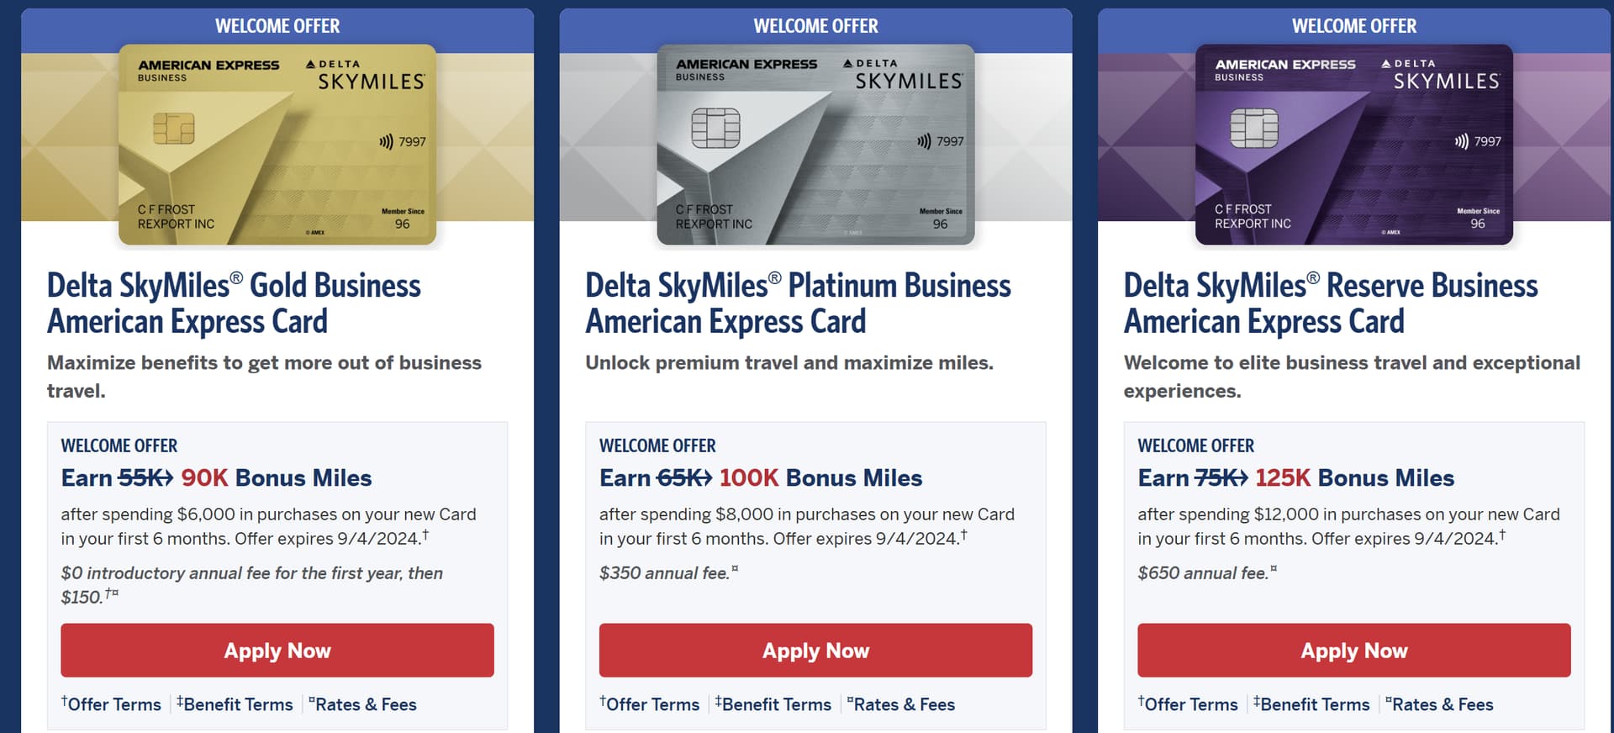
Task: Open Benefit Terms for Reserve Business card
Action: (x=1314, y=704)
